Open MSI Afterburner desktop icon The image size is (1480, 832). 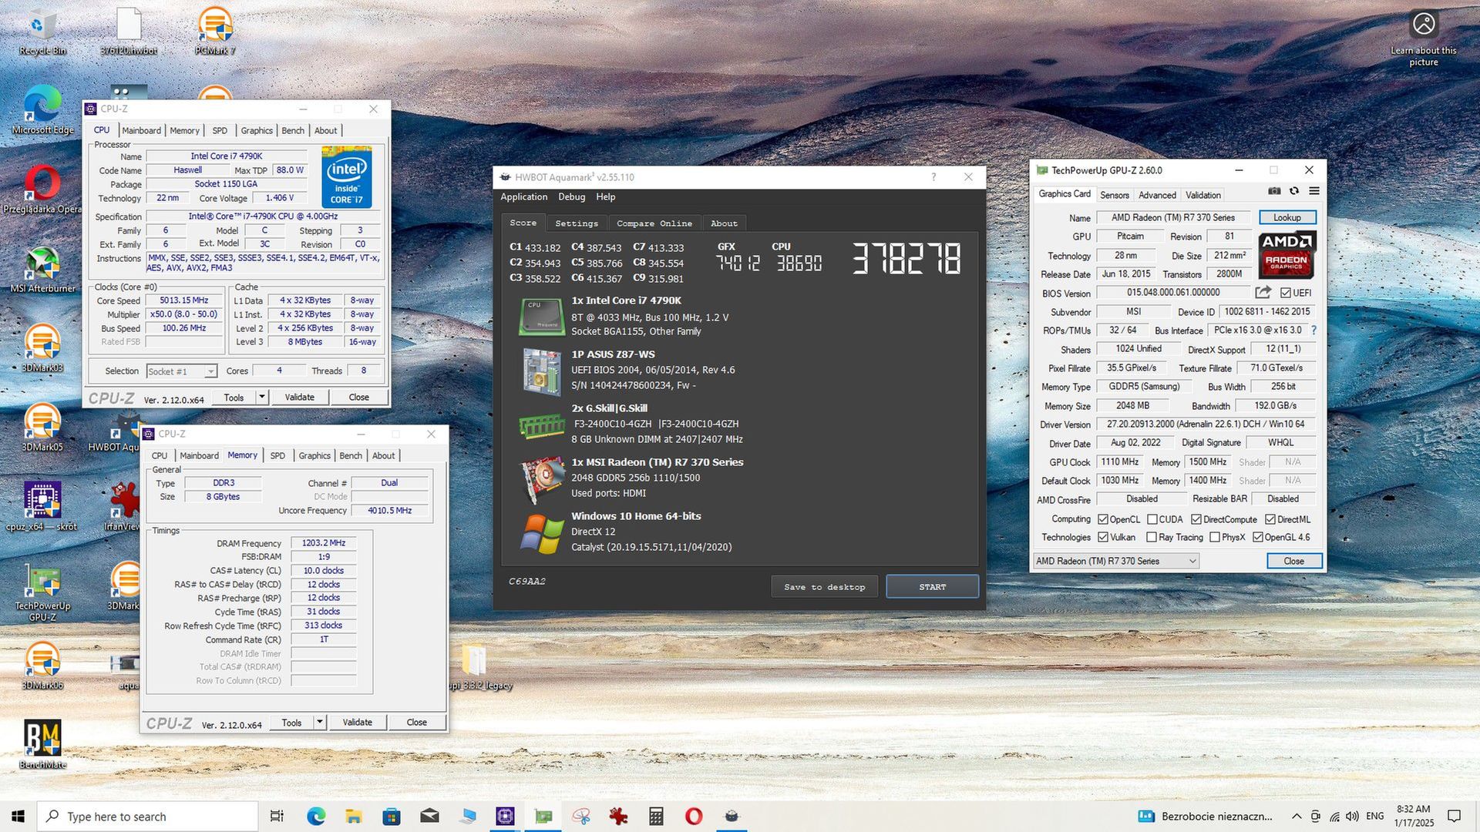(42, 270)
